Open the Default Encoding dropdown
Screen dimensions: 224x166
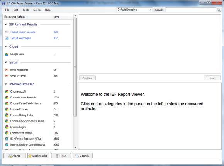(134, 10)
